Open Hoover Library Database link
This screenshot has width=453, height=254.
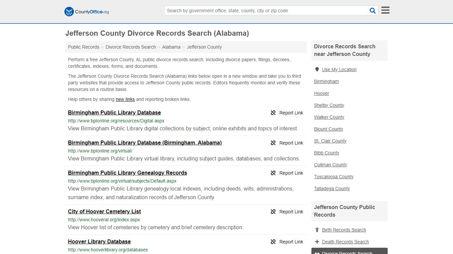tap(99, 241)
